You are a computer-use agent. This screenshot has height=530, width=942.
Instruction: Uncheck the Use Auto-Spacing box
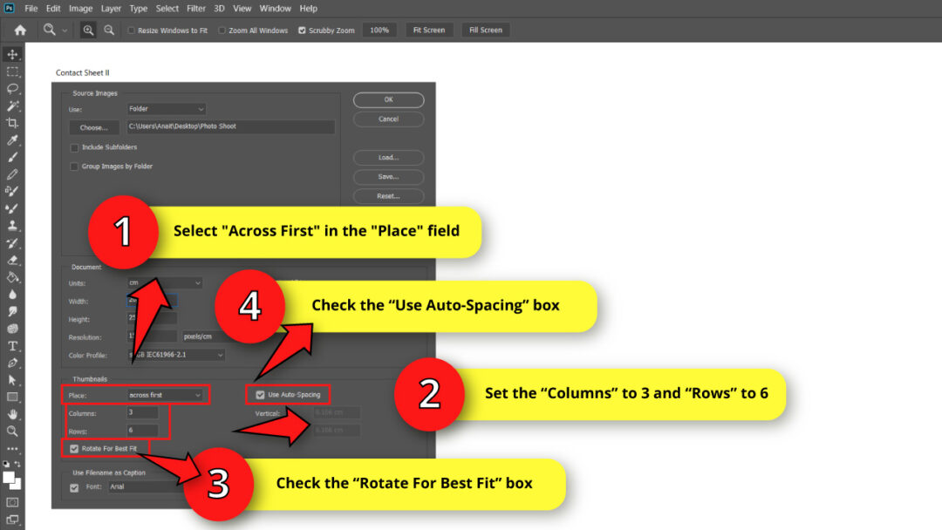point(260,394)
